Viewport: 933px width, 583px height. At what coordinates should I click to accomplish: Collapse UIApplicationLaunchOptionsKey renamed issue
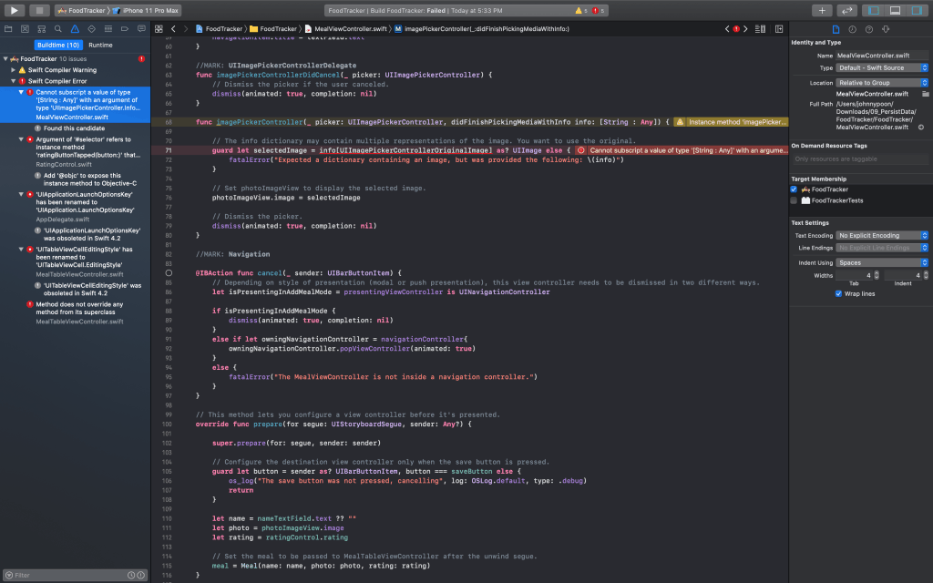click(21, 195)
